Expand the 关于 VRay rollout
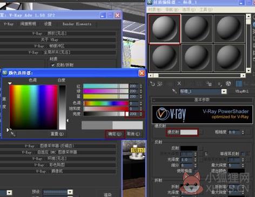 coord(58,40)
